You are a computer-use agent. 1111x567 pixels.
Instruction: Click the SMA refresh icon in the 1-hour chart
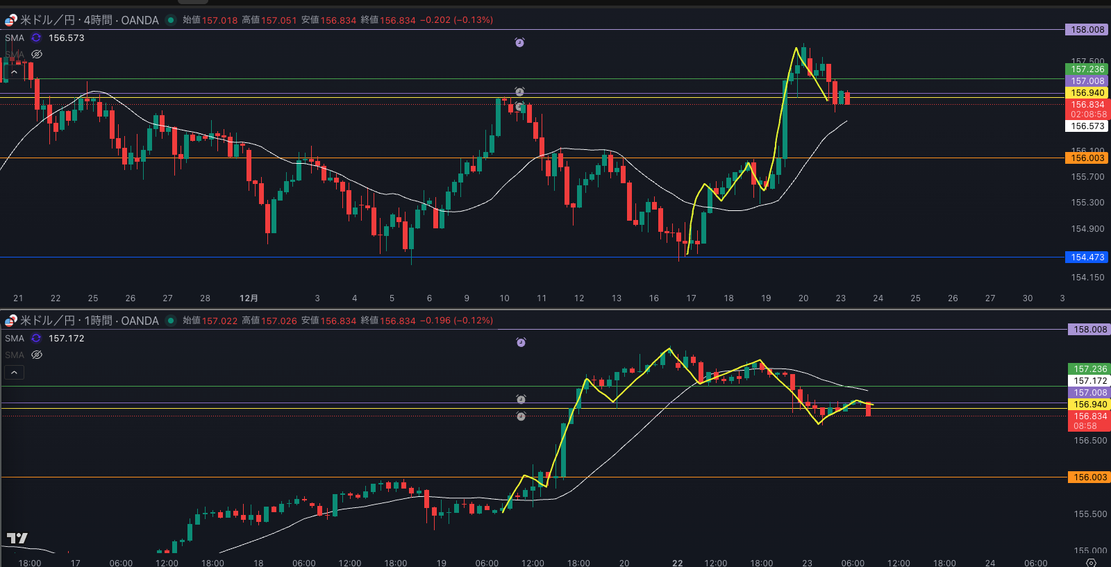click(x=36, y=339)
